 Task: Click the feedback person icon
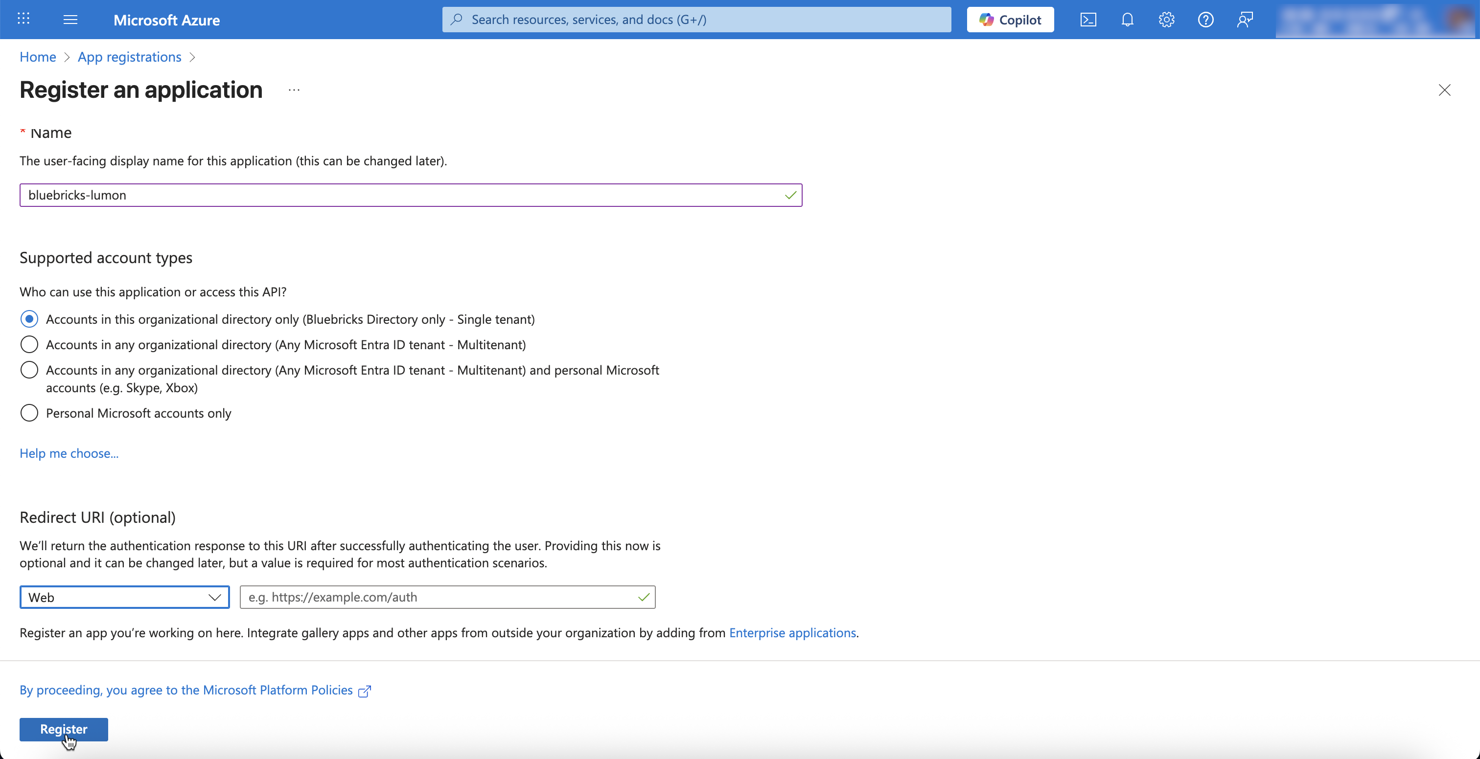[1245, 20]
